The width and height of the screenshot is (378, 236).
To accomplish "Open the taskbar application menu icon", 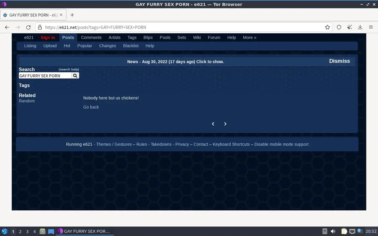I will tap(5, 231).
